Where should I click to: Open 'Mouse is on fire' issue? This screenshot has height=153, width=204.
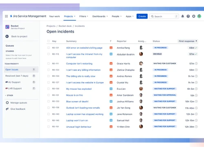click(x=74, y=95)
